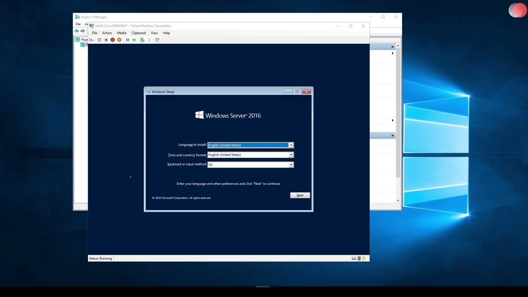Select the Hyper-V Manager tree root node
Image resolution: width=528 pixels, height=297 pixels.
pos(81,40)
